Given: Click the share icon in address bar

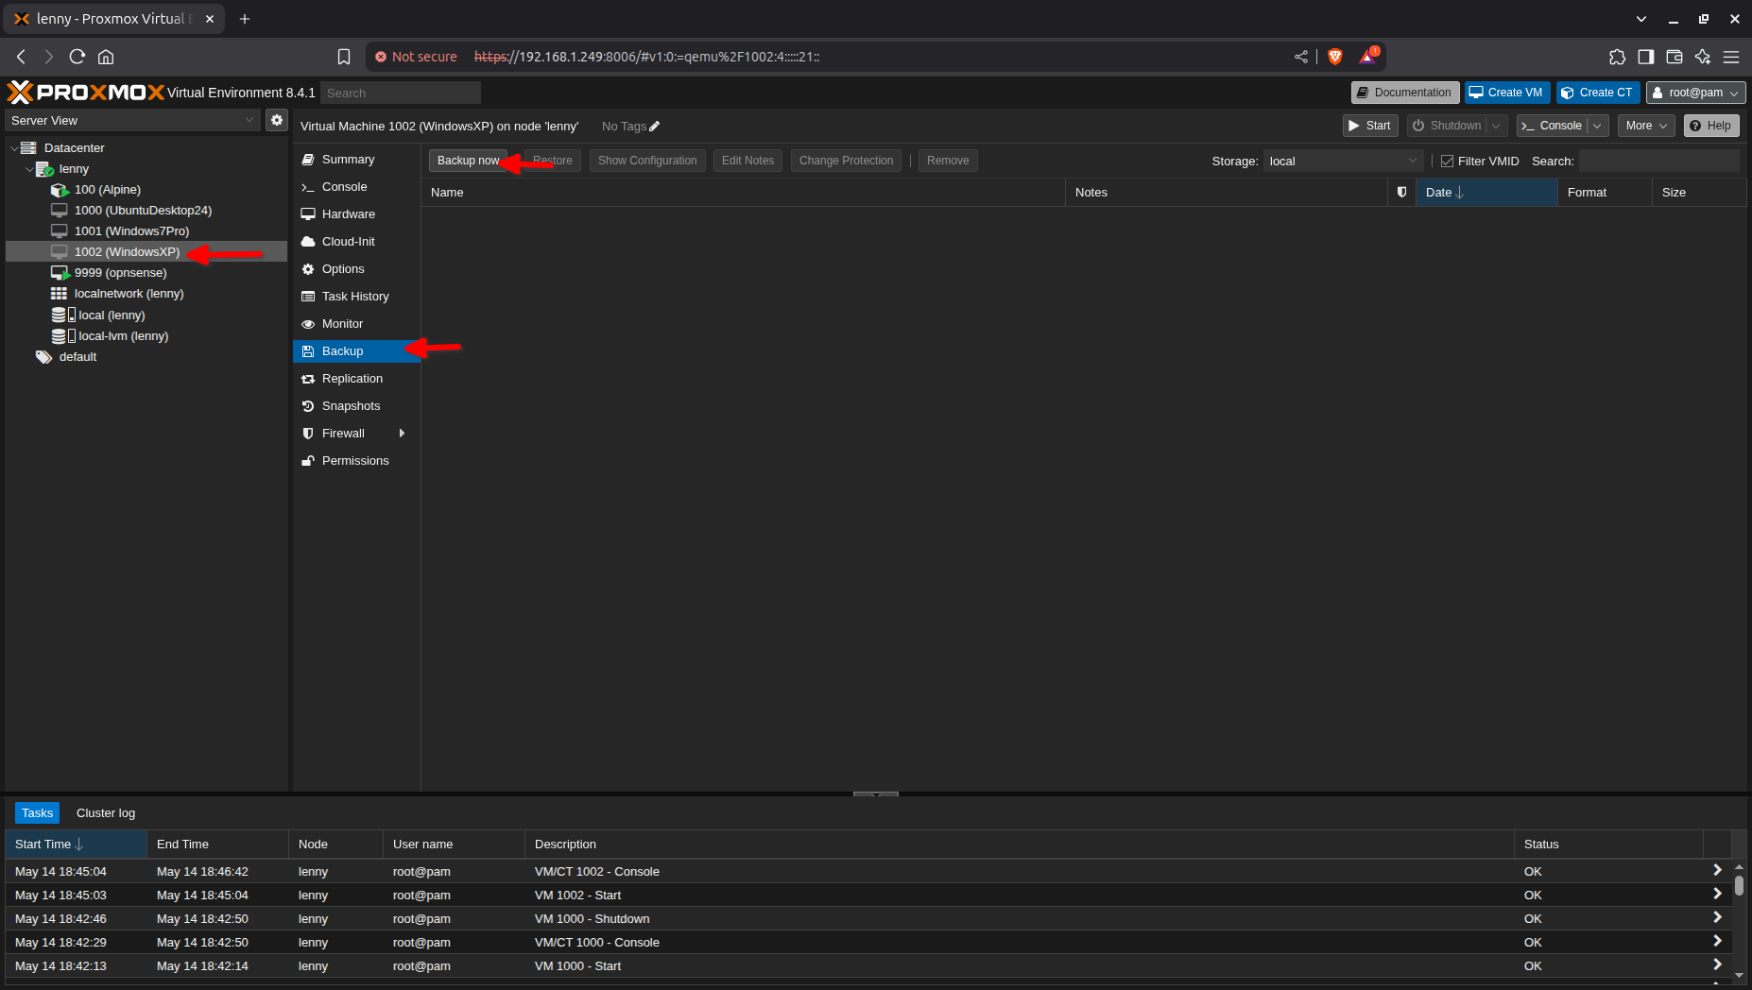Looking at the screenshot, I should tap(1301, 57).
